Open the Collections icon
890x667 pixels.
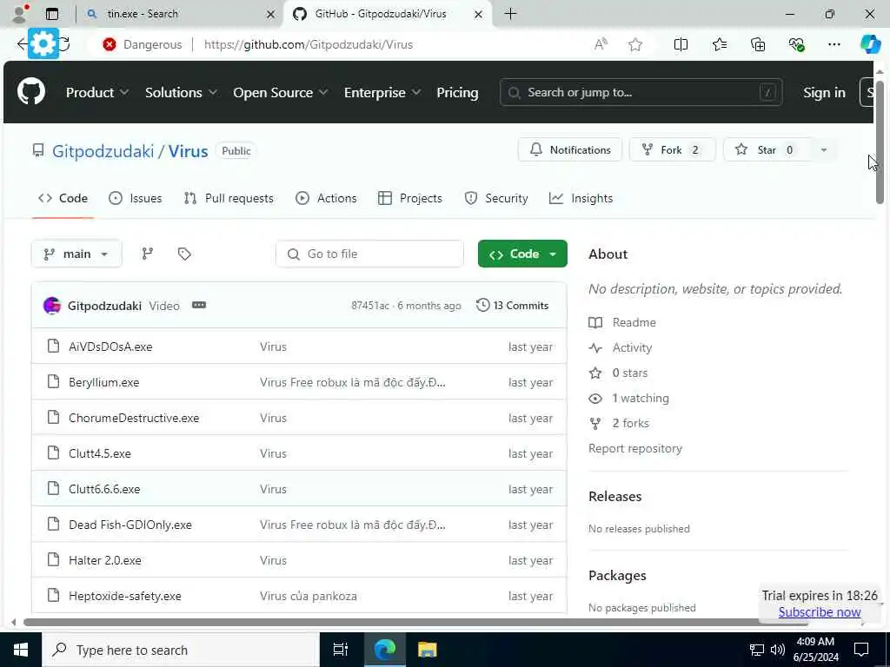[758, 44]
